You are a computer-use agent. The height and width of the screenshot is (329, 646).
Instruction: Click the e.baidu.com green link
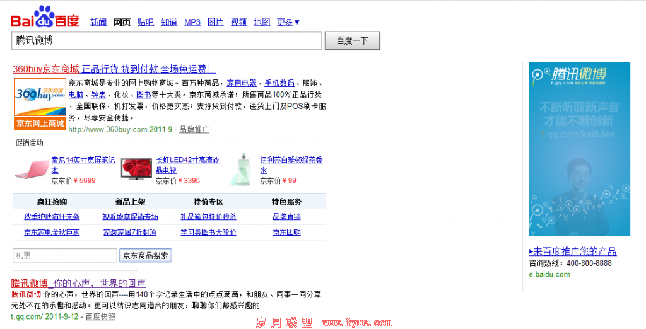click(549, 274)
